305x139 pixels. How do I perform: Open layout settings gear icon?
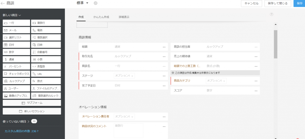pos(96,3)
